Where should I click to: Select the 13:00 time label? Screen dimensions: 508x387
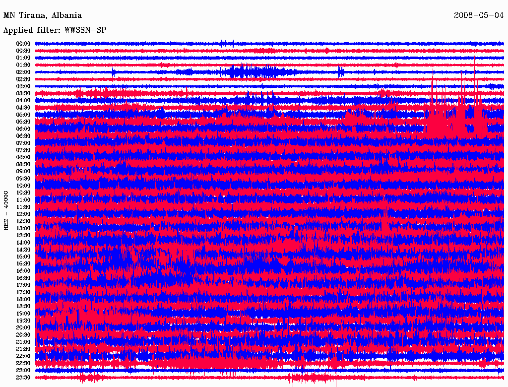pyautogui.click(x=23, y=228)
